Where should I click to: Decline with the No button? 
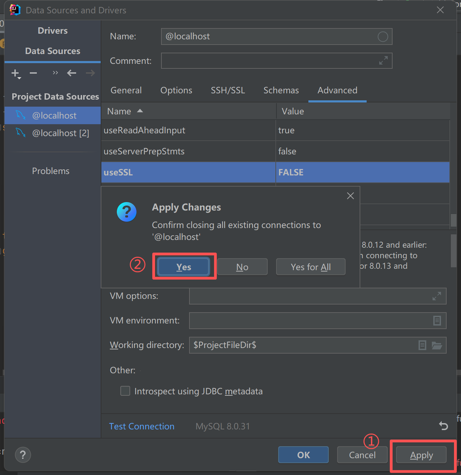tap(242, 267)
